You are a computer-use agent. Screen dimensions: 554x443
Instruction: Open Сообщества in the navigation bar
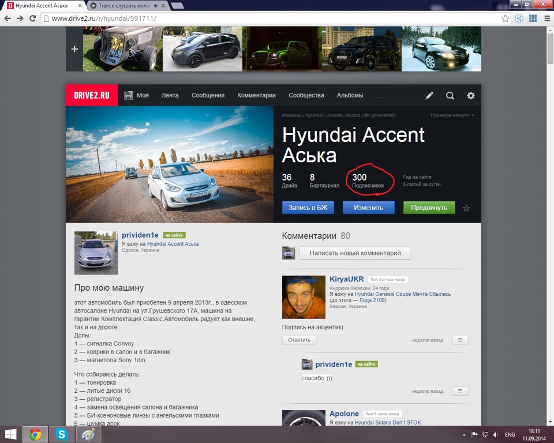point(306,95)
